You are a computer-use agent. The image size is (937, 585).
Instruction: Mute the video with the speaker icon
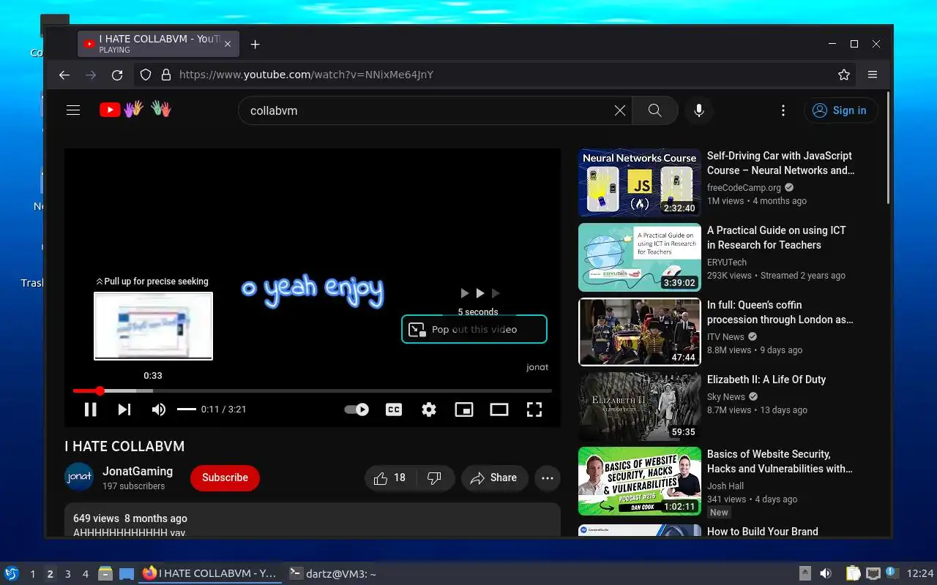click(158, 409)
